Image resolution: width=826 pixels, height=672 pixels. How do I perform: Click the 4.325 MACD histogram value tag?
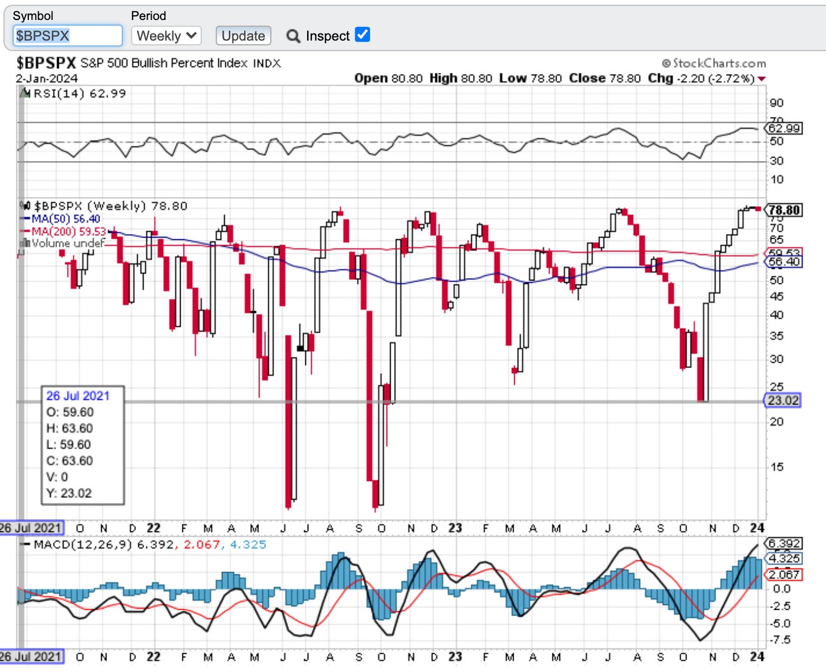pyautogui.click(x=784, y=559)
